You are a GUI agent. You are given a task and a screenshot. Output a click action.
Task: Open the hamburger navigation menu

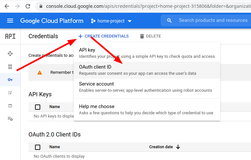tap(10, 21)
